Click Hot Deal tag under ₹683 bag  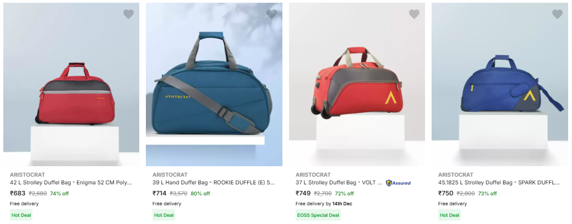[21, 215]
